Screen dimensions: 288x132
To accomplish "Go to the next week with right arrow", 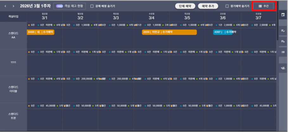I will (13, 6).
